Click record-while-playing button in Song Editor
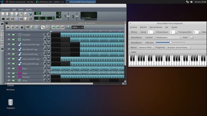Image resolution: width=207 pixels, height=116 pixels. pos(17,27)
